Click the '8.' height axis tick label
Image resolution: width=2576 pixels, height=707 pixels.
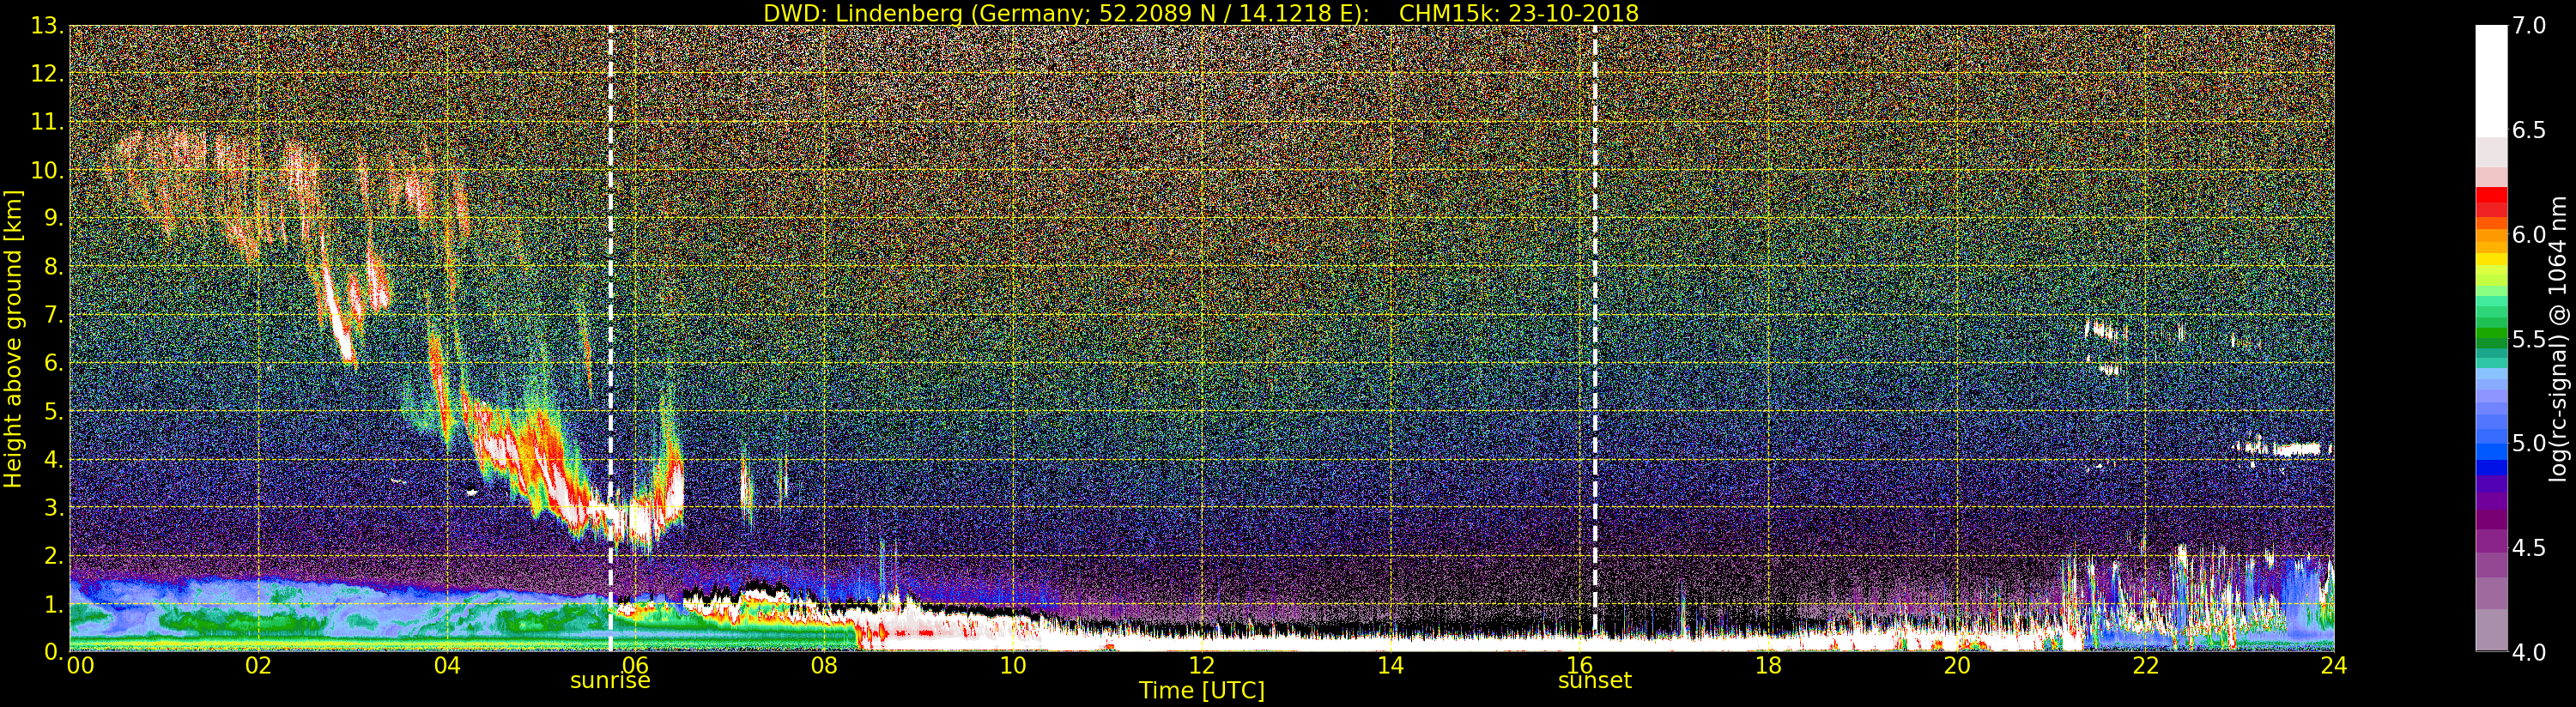(53, 267)
